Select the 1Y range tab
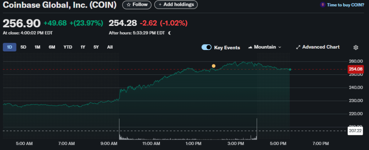The image size is (369, 150). click(x=83, y=47)
